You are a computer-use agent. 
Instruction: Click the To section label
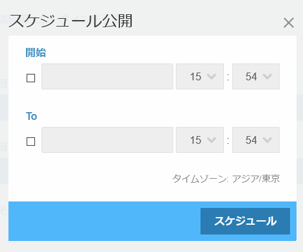32,116
